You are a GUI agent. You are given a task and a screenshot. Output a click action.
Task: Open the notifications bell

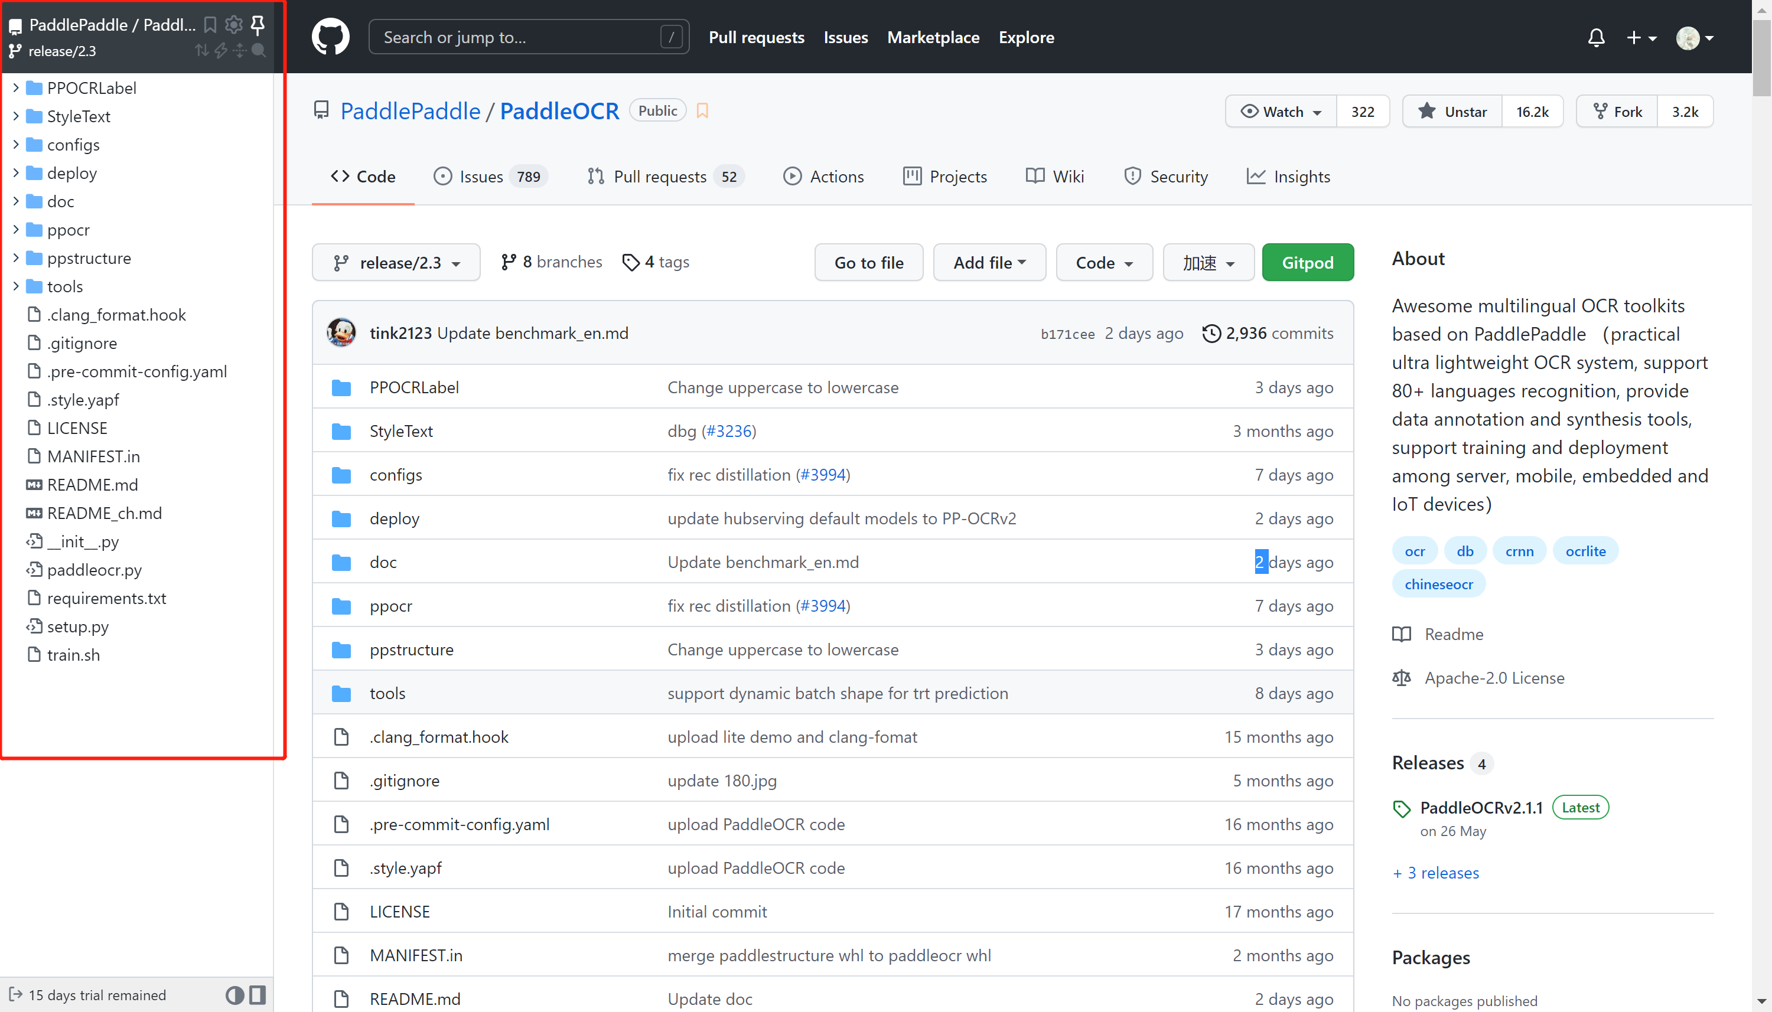tap(1596, 38)
